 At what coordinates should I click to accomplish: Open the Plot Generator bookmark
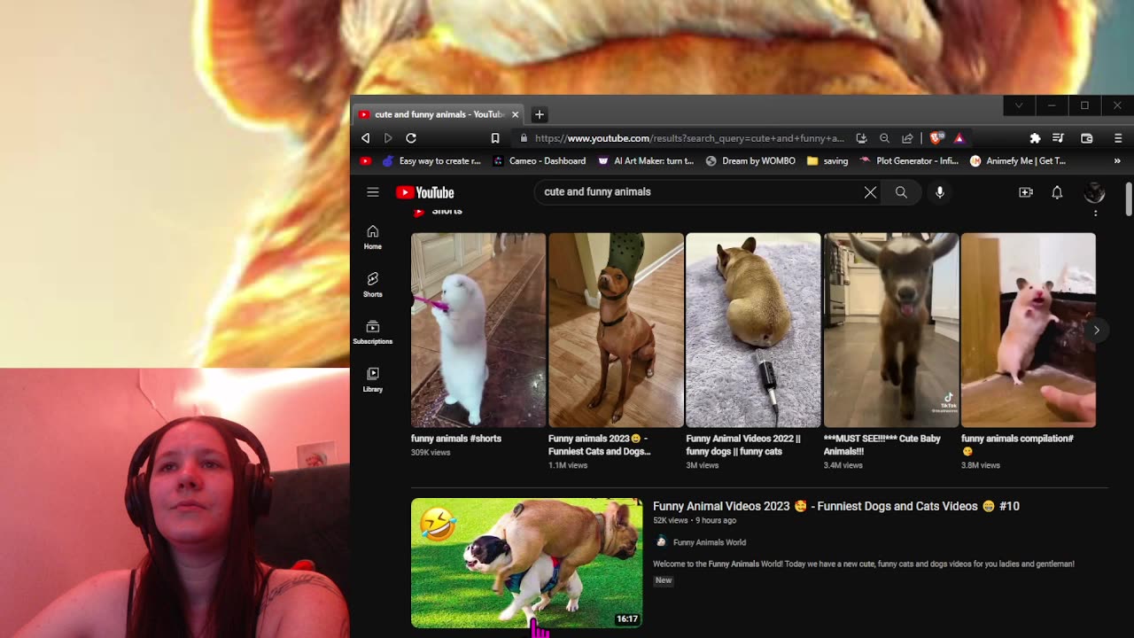pos(909,161)
